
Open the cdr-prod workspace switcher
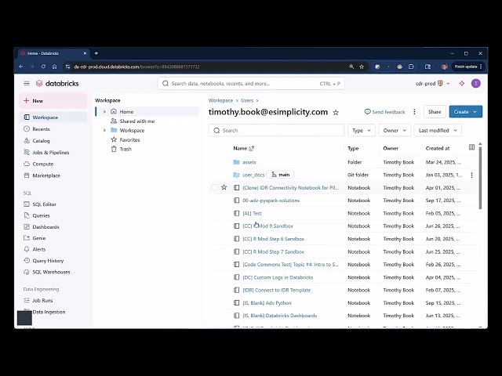coord(432,84)
